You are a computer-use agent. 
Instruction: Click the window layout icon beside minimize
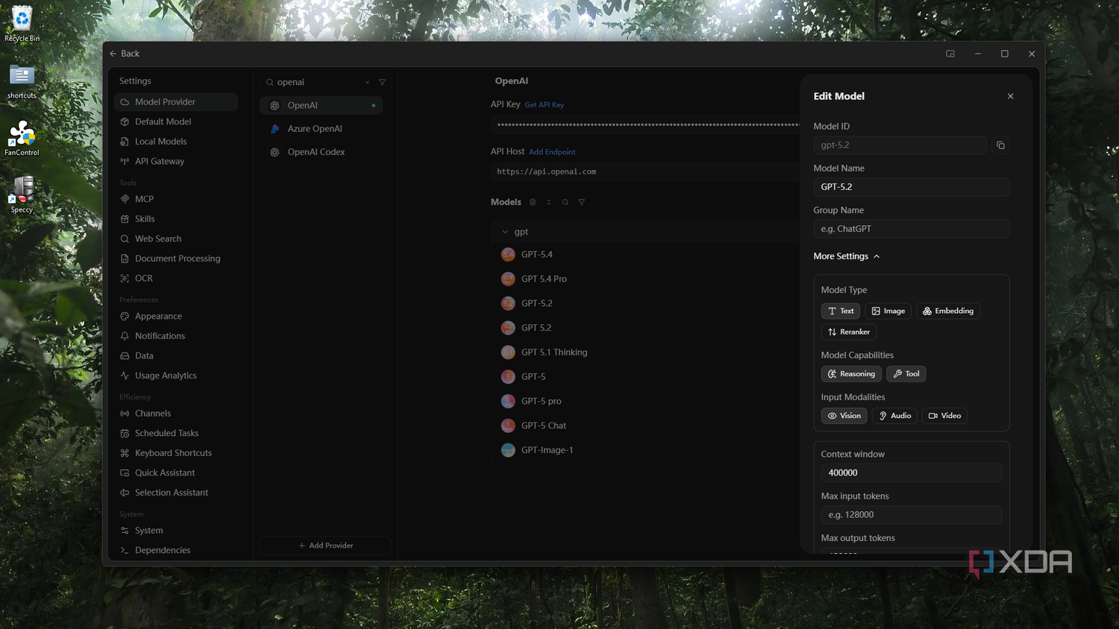click(x=950, y=54)
